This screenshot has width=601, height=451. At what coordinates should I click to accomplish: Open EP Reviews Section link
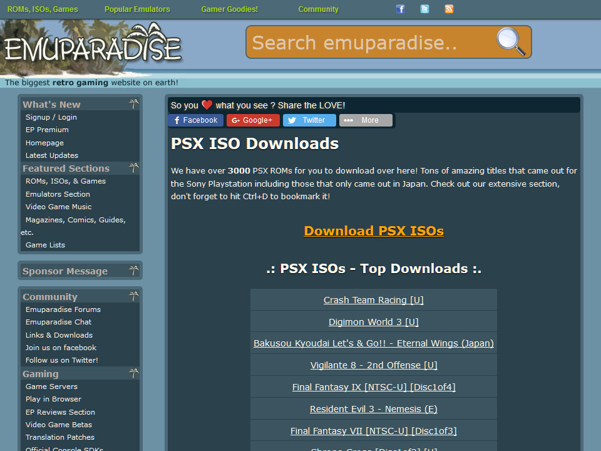tap(61, 412)
